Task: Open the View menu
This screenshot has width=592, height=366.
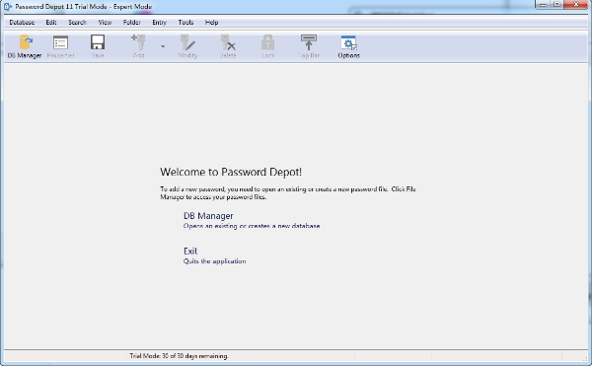Action: point(105,23)
